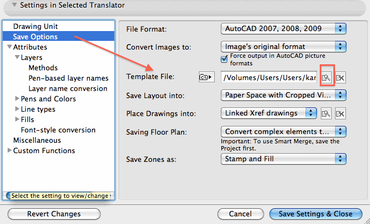Open Save Zones as dropdown
Viewport: 370px width, 224px height.
coord(284,159)
